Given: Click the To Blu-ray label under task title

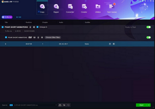Looking at the screenshot, I should coord(9,31).
